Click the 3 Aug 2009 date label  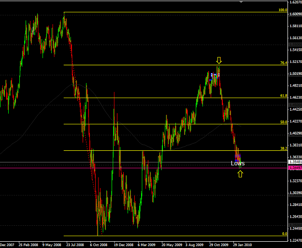click(x=195, y=245)
